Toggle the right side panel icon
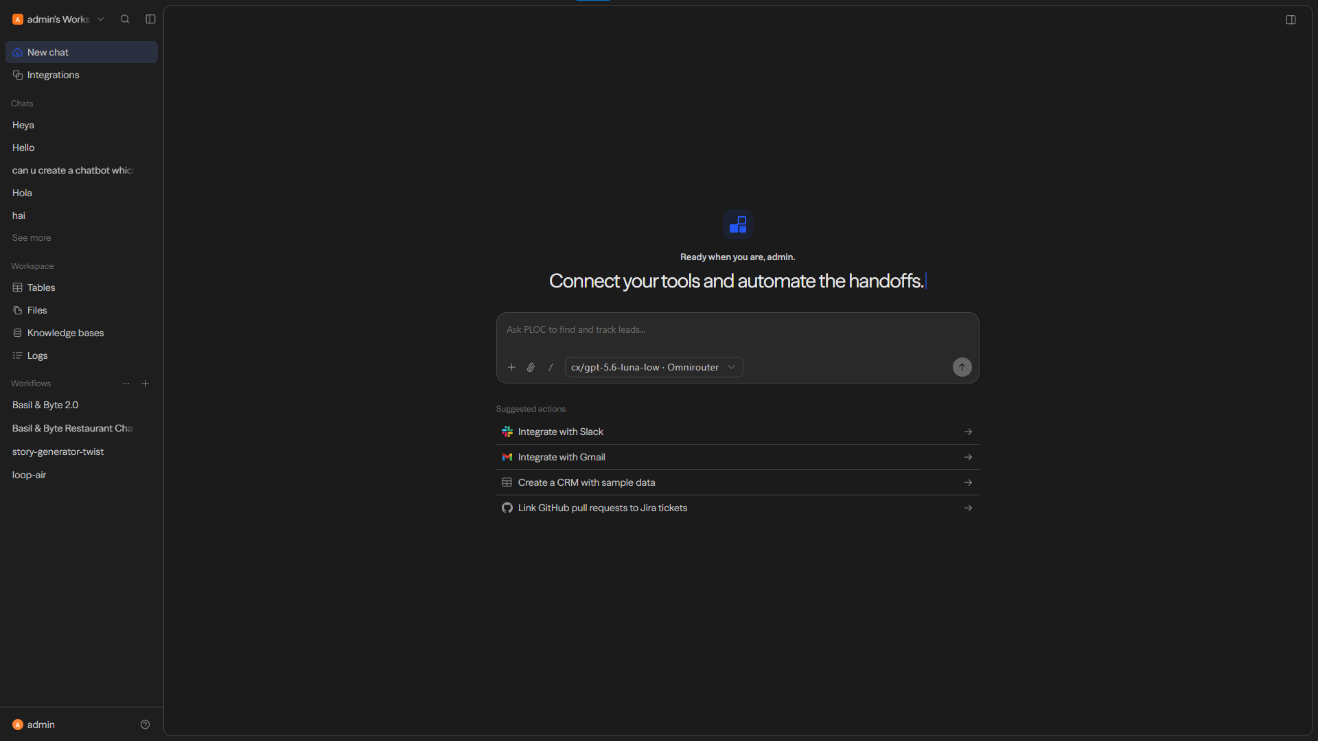The image size is (1318, 741). [1291, 20]
